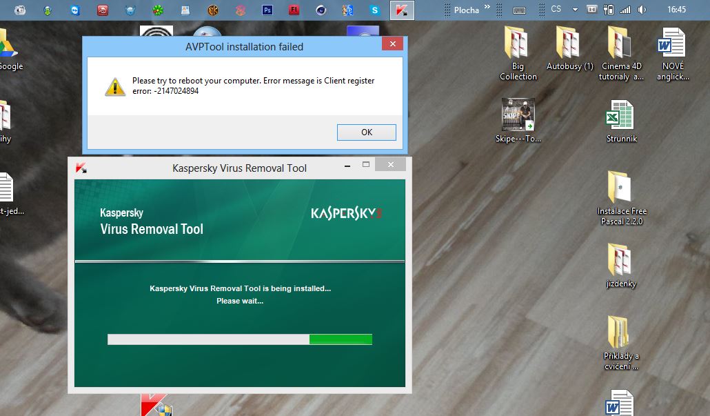Click the 'Please wait...' status text
The image size is (710, 416).
pyautogui.click(x=239, y=301)
